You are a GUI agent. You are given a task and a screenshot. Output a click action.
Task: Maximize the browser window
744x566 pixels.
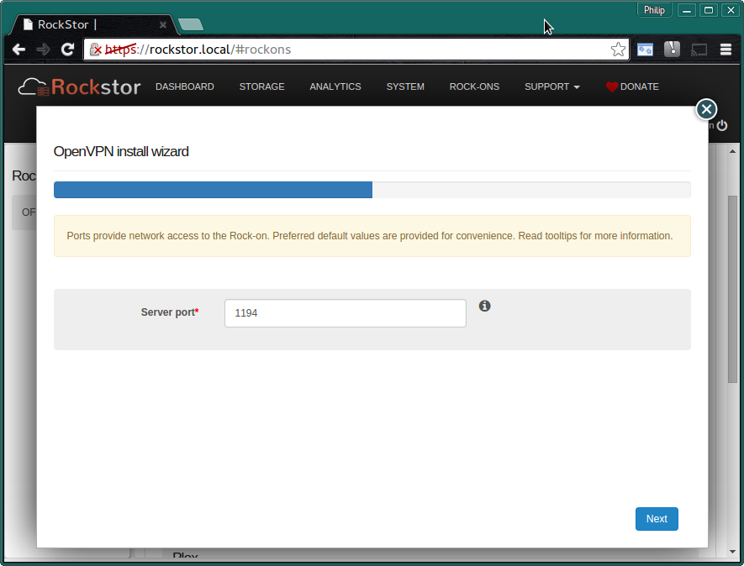[709, 10]
